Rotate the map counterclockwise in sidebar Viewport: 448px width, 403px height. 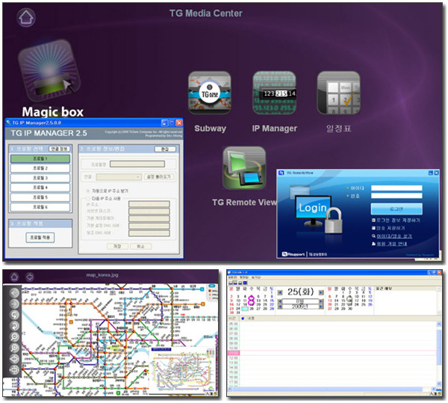[14, 315]
